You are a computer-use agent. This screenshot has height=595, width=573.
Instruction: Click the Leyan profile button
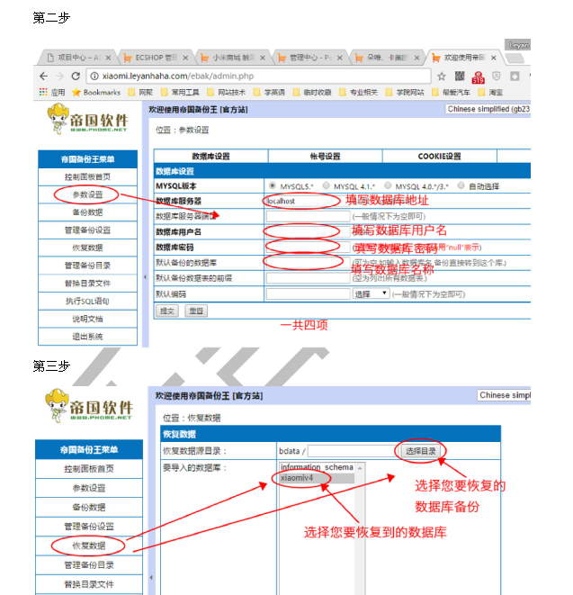(517, 45)
